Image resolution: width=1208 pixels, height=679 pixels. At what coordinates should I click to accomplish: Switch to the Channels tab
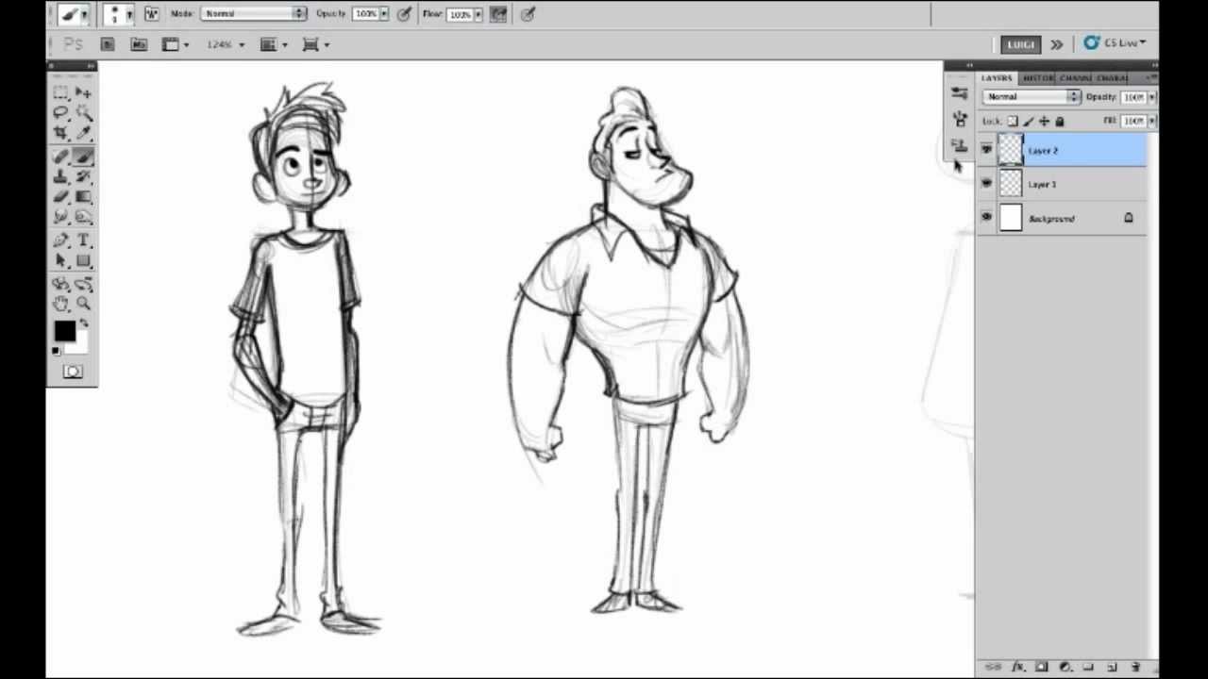1075,78
